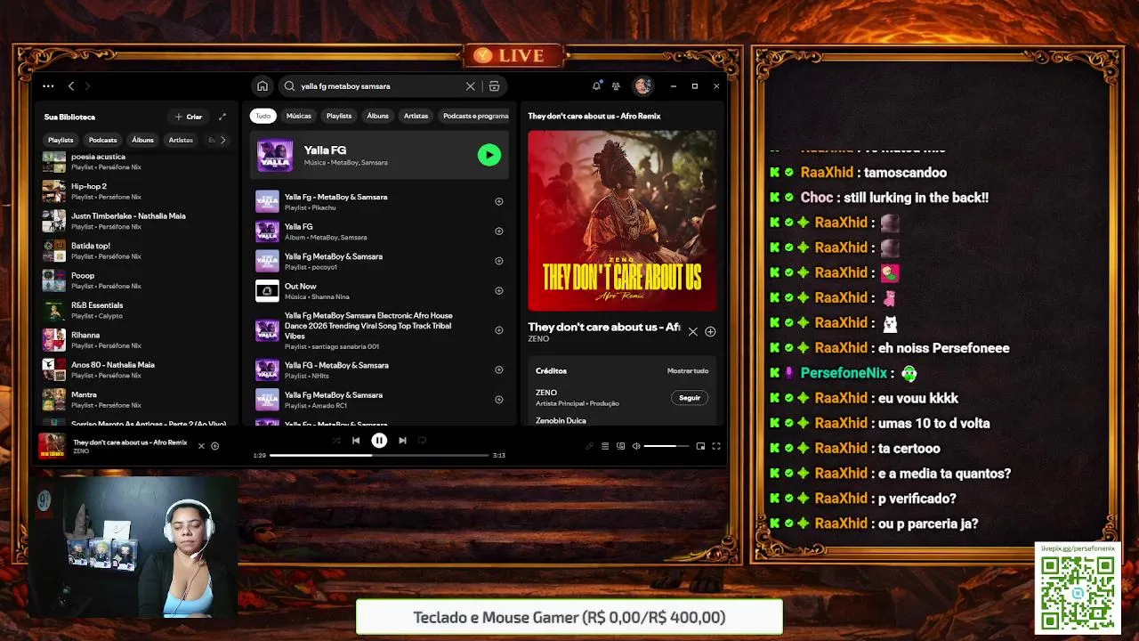Seek within the song progress bar
The height and width of the screenshot is (641, 1139).
[379, 455]
